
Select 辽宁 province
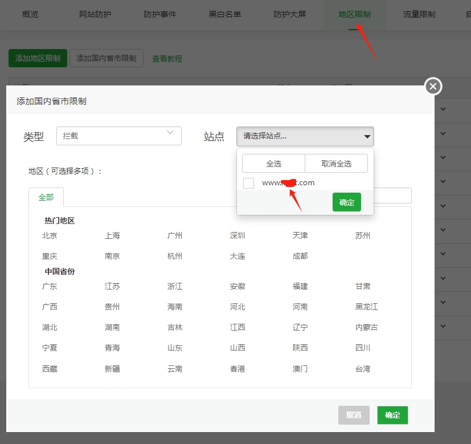[x=300, y=327]
